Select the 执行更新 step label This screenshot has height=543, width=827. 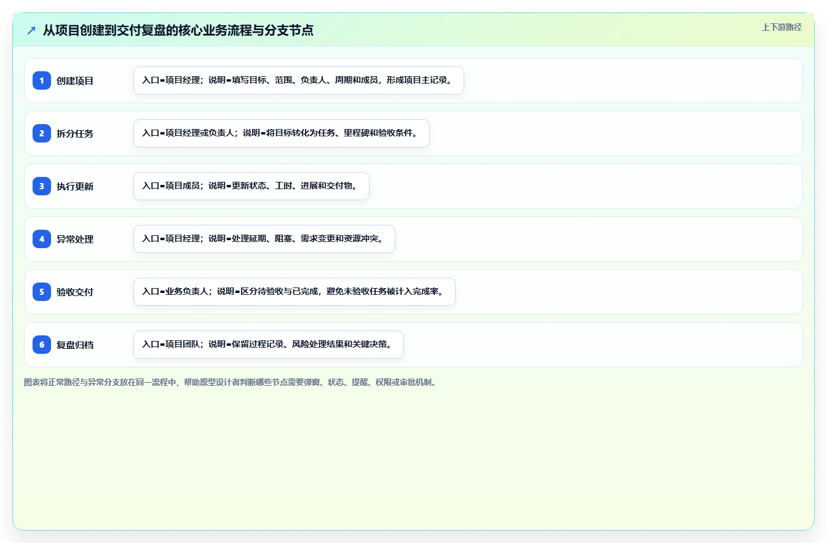(x=75, y=186)
